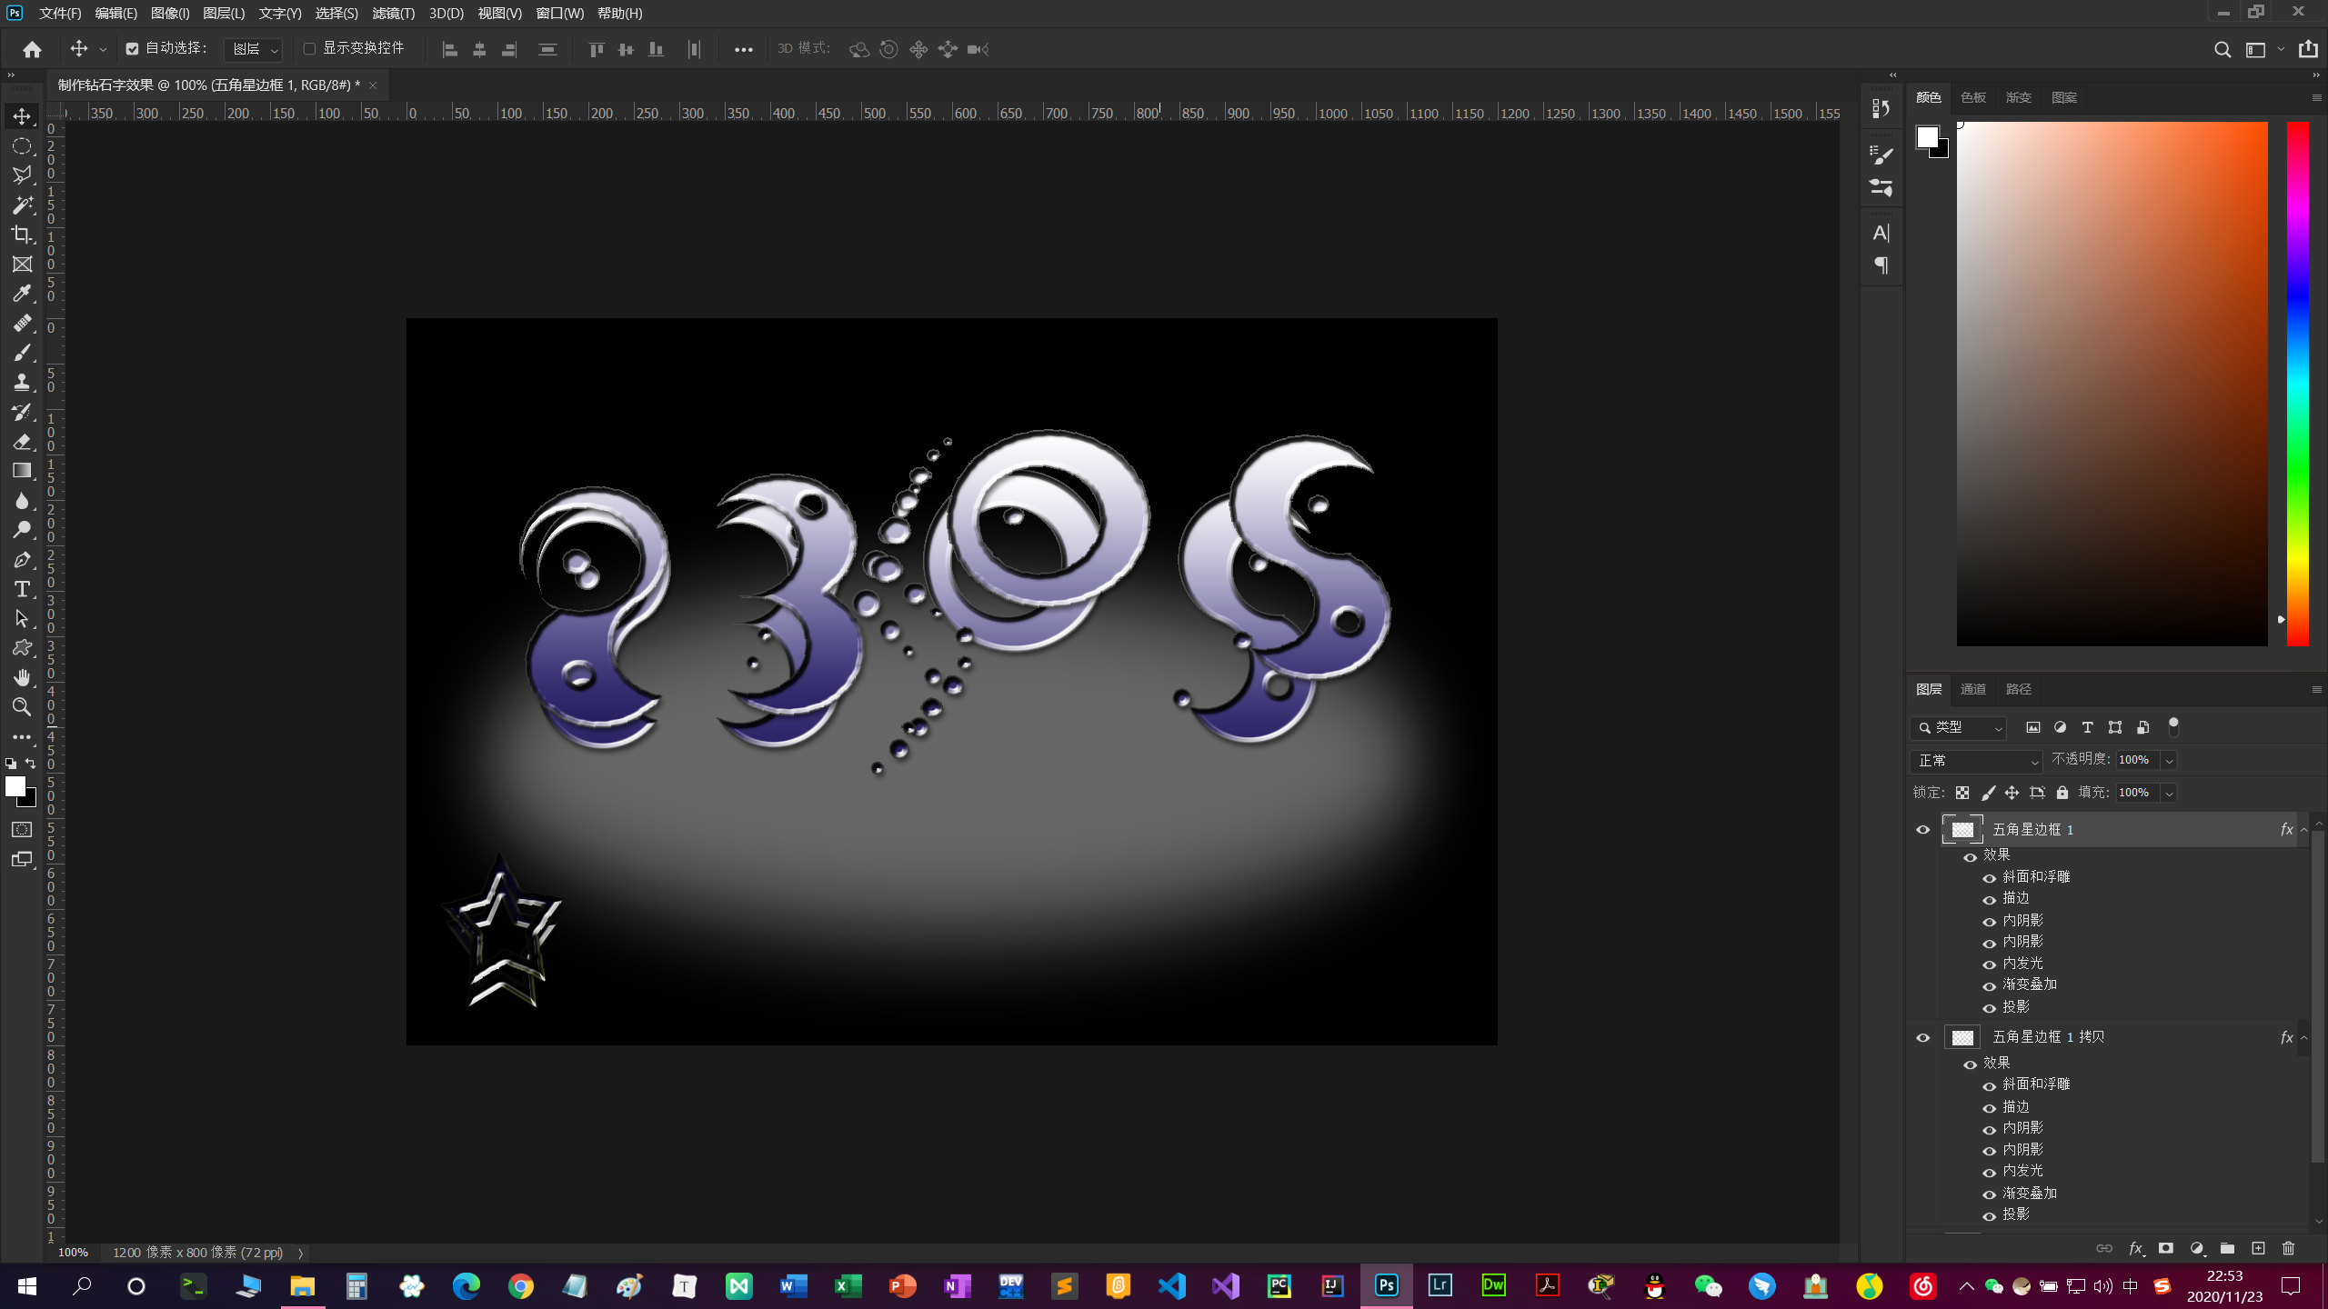Collapse effects of 五角星边框 1 拷贝 layer
The width and height of the screenshot is (2328, 1309).
pos(2303,1037)
